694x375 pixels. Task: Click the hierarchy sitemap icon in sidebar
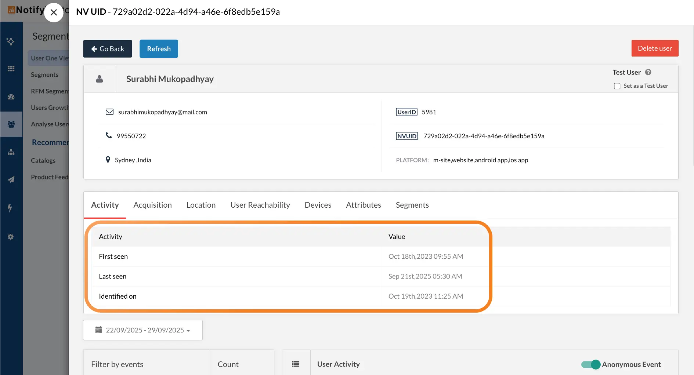pos(11,152)
